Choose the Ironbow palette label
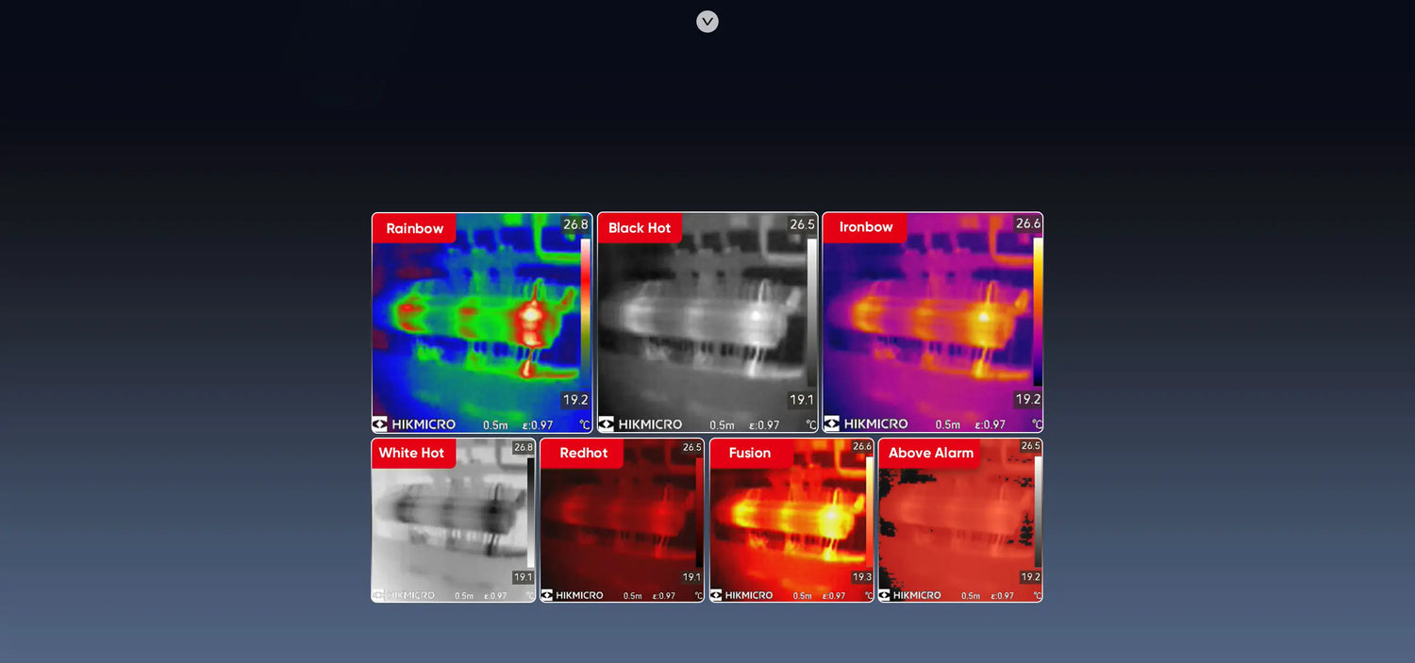Screen dimensions: 1415x663 coord(865,227)
